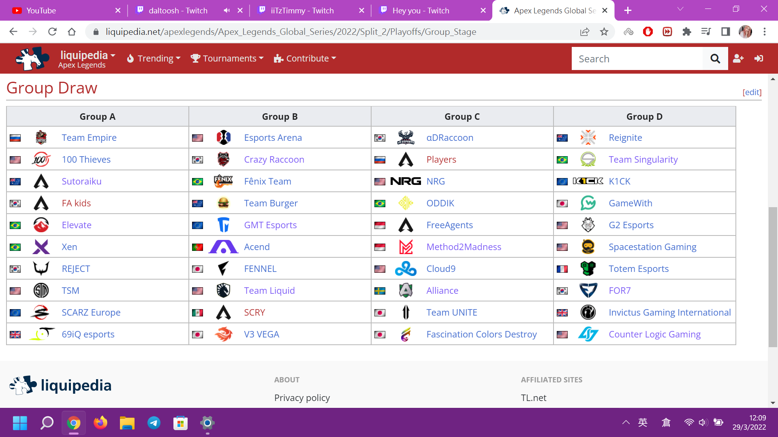Open Windows taskbar search
Viewport: 778px width, 437px height.
coord(47,423)
